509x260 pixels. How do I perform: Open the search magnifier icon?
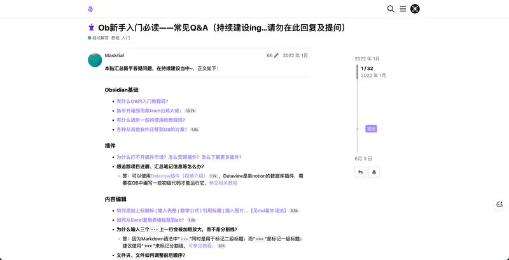pyautogui.click(x=391, y=9)
